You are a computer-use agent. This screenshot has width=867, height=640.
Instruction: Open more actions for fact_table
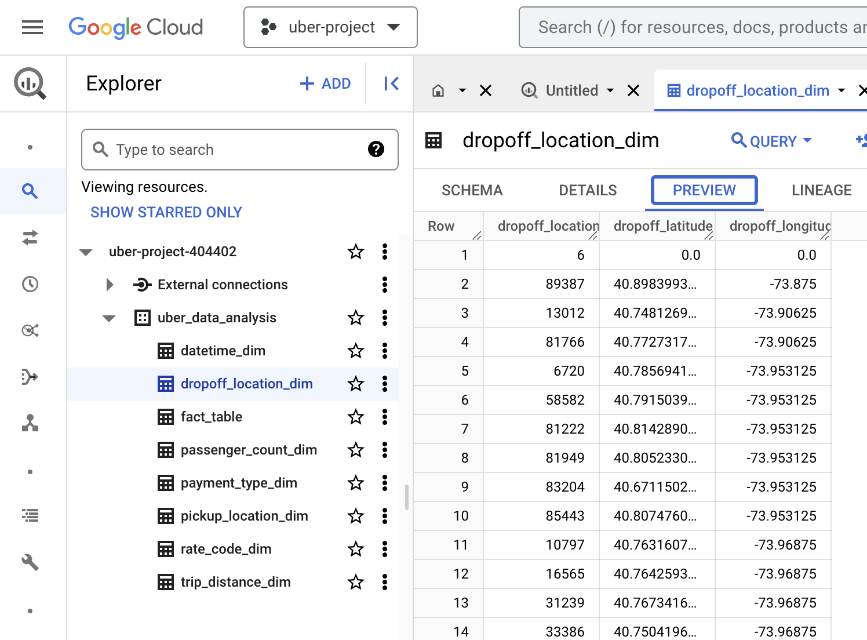385,417
